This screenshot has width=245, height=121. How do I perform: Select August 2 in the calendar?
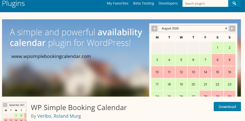229,48
